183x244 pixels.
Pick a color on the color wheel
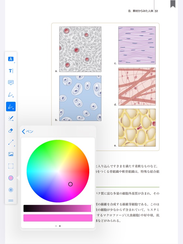click(58, 171)
